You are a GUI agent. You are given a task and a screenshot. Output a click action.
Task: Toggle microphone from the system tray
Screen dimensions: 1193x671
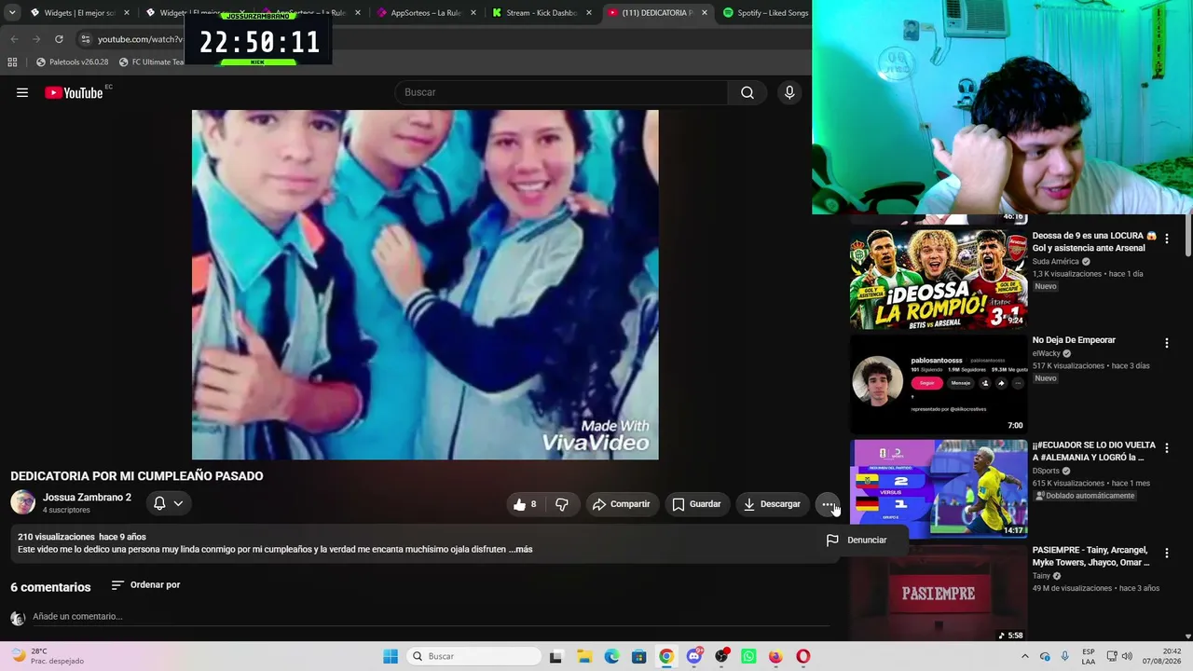tap(1065, 656)
